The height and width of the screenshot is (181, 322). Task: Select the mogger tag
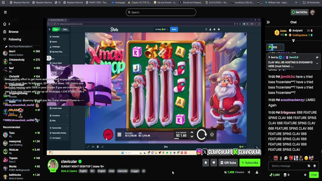(x=135, y=171)
